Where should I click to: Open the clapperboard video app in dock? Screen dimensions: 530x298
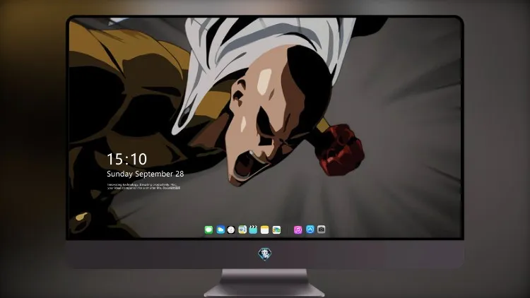[x=253, y=230]
